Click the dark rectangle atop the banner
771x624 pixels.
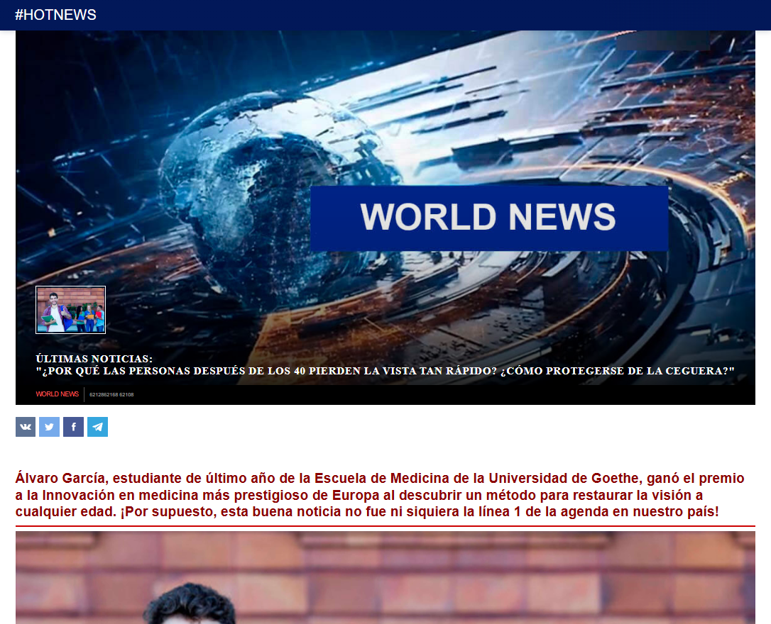pyautogui.click(x=662, y=40)
